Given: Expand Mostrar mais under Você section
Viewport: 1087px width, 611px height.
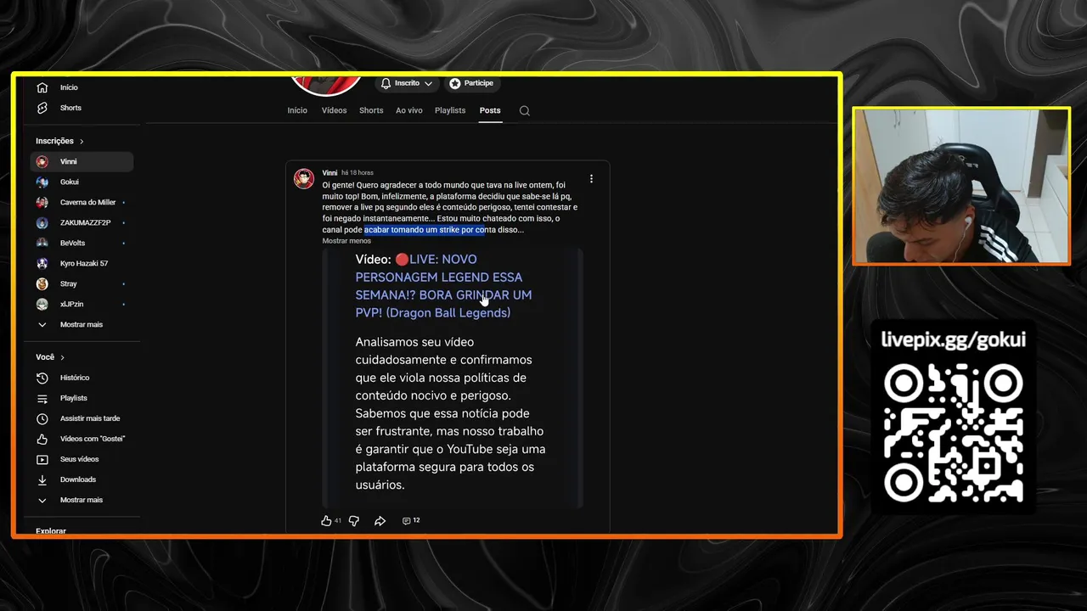Looking at the screenshot, I should coord(82,500).
